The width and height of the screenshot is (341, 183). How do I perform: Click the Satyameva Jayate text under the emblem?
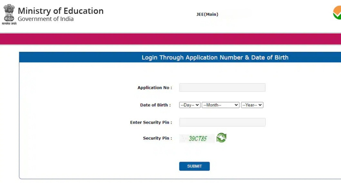tap(9, 23)
